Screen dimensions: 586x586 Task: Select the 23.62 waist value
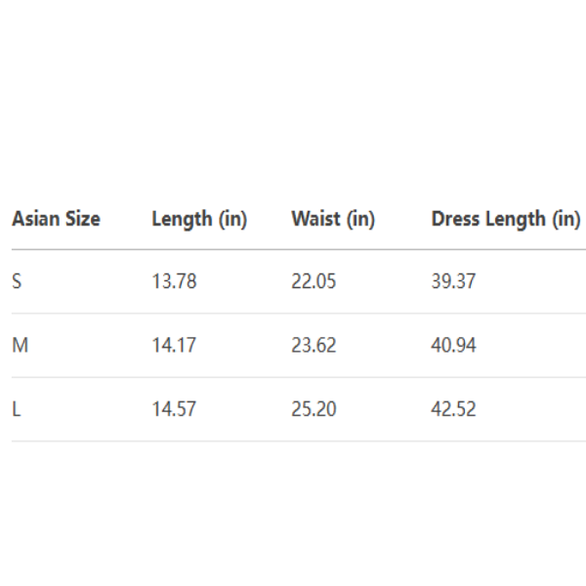coord(314,345)
